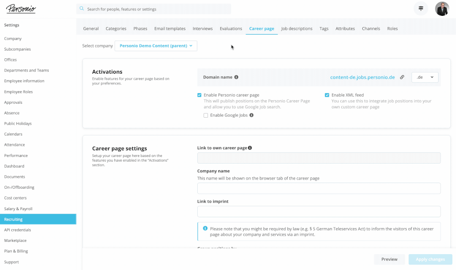456x270 pixels.
Task: Open Salary & Payroll in sidebar
Action: point(18,209)
